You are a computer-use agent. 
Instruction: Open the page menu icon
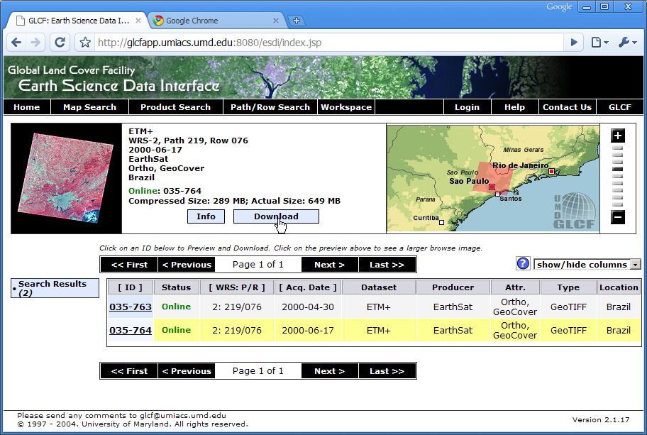click(599, 43)
